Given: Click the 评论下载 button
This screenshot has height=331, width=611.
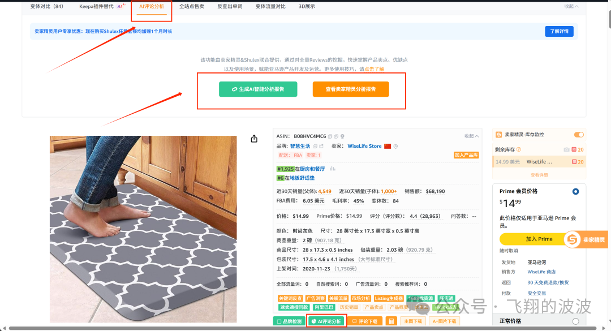Looking at the screenshot, I should pyautogui.click(x=365, y=321).
